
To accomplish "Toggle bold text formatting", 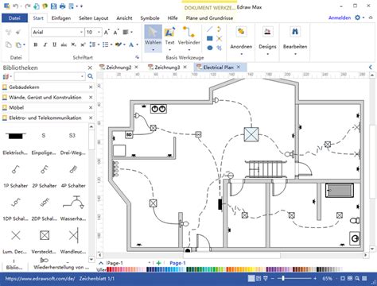I will point(36,44).
